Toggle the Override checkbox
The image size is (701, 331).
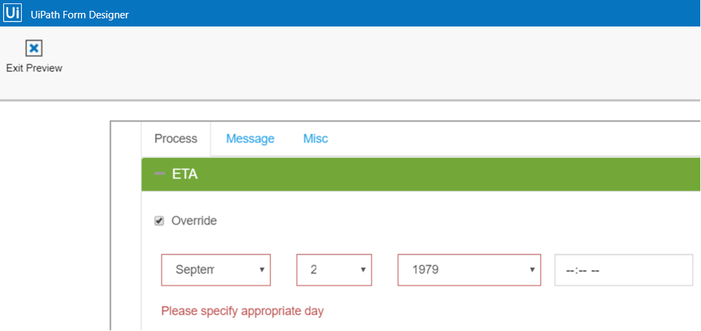point(160,221)
